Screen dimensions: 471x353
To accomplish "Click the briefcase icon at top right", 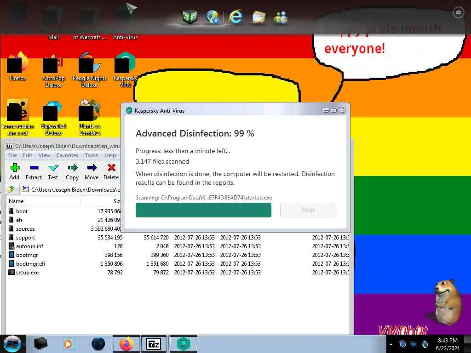I will click(x=459, y=12).
